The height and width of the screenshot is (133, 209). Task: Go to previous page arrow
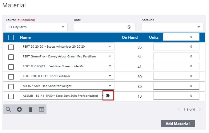[179, 109]
